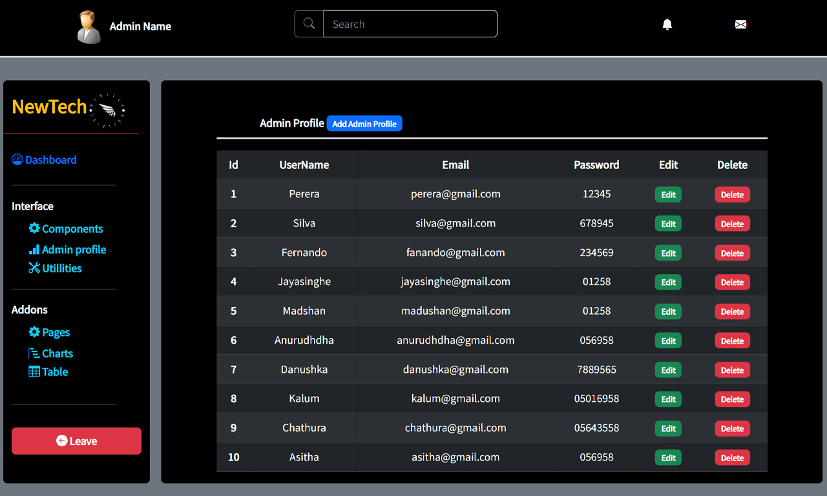Edit the user Perera
The height and width of the screenshot is (496, 827).
pos(667,194)
